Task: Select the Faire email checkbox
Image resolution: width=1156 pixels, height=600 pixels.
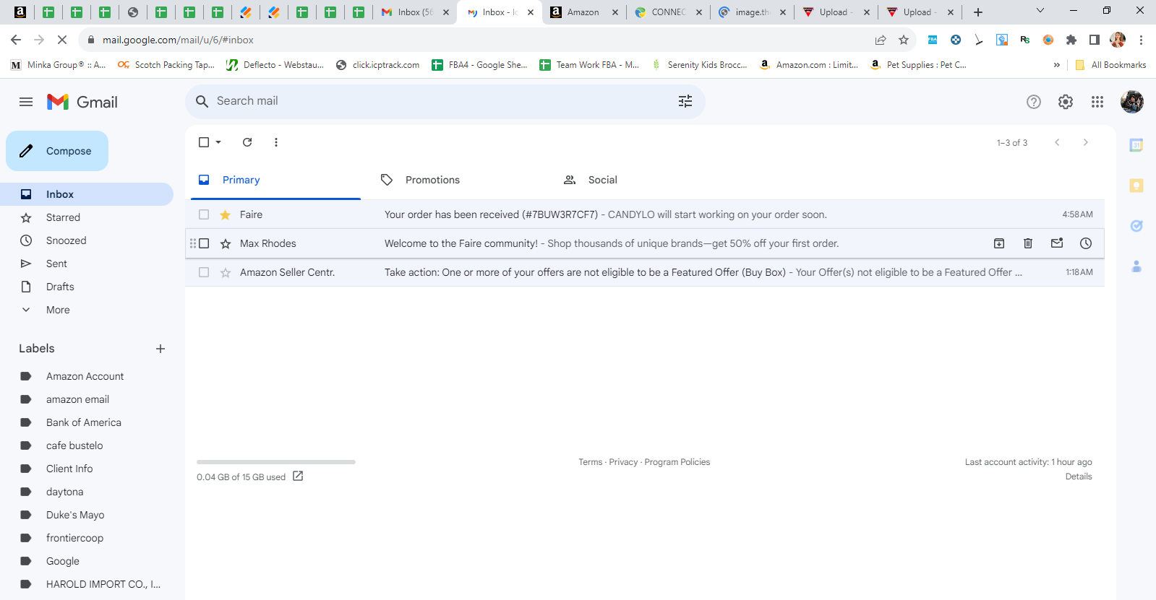Action: tap(204, 214)
